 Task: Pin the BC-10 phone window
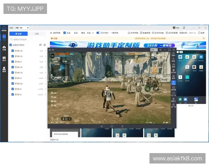(x=161, y=50)
